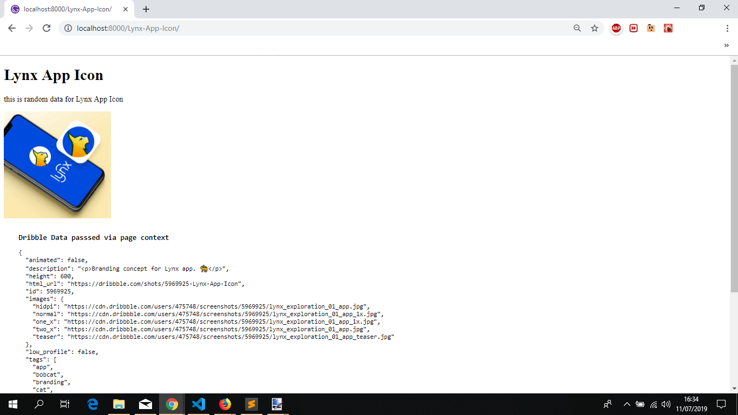Switch to Chrome in the taskbar
This screenshot has width=738, height=415.
[x=172, y=404]
